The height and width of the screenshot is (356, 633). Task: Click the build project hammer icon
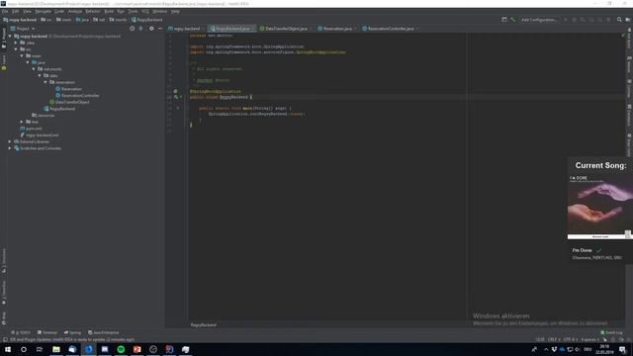512,20
